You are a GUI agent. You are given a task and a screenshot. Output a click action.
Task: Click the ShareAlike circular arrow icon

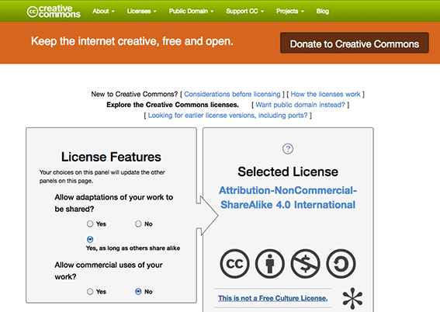point(341,264)
